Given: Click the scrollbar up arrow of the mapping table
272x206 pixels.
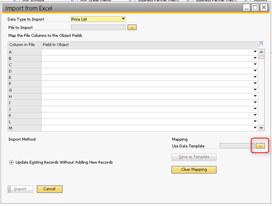Looking at the screenshot, I should [x=261, y=52].
